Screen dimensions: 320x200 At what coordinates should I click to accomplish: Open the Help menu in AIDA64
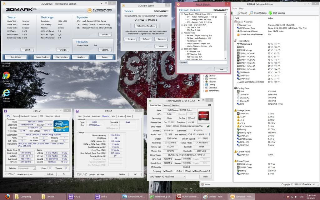click(x=242, y=8)
